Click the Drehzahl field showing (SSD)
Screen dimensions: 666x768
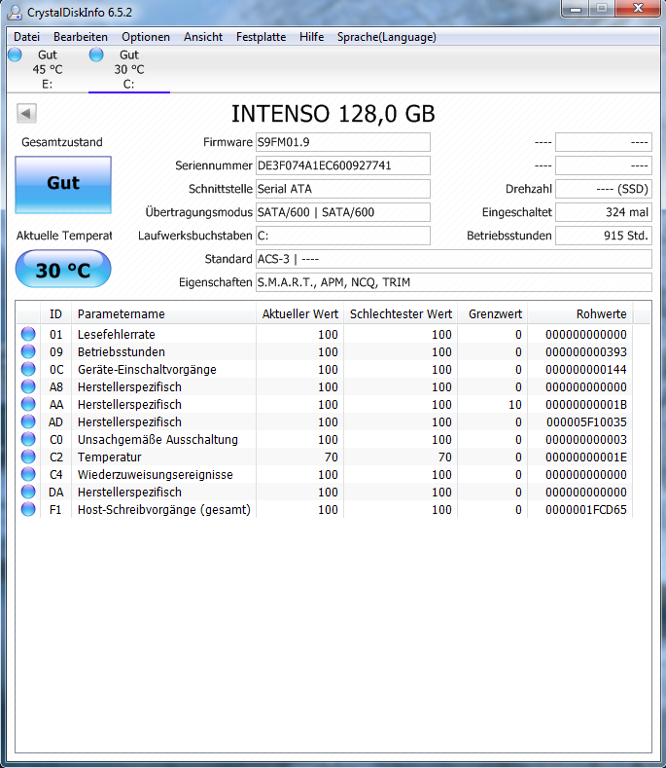click(x=604, y=189)
